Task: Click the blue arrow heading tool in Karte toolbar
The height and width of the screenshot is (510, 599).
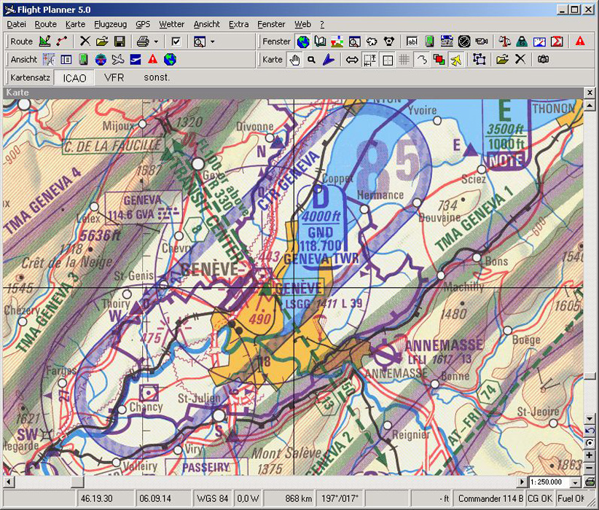Action: (x=328, y=59)
